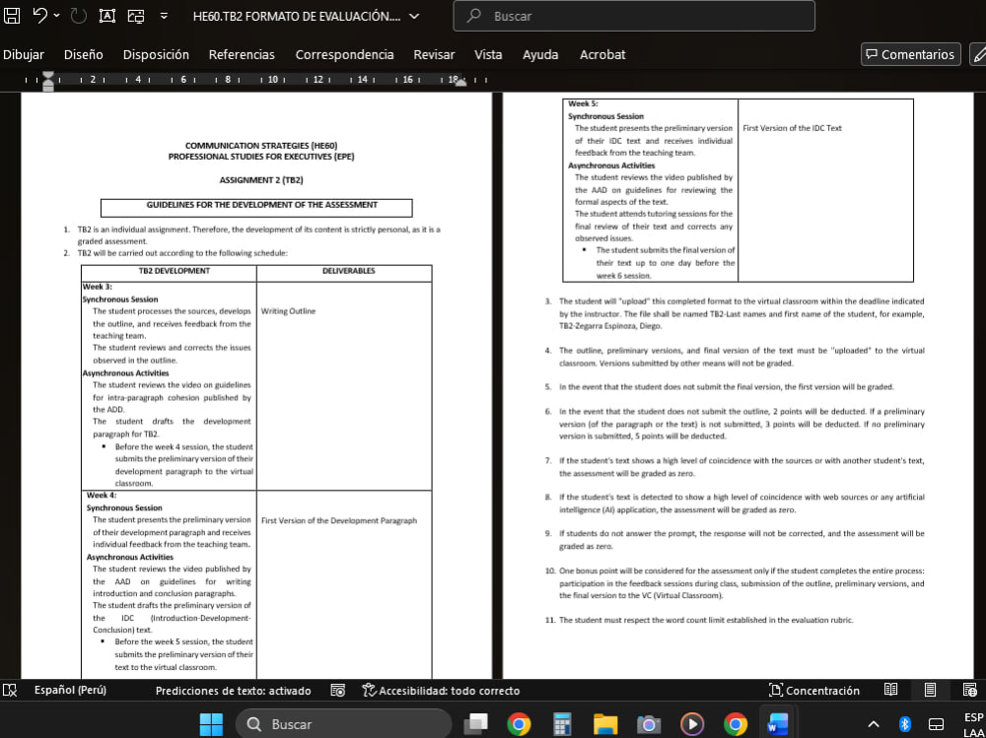Click the 'ASSIGNMENT 2 (TB2)' heading
Image resolution: width=986 pixels, height=738 pixels.
click(261, 180)
